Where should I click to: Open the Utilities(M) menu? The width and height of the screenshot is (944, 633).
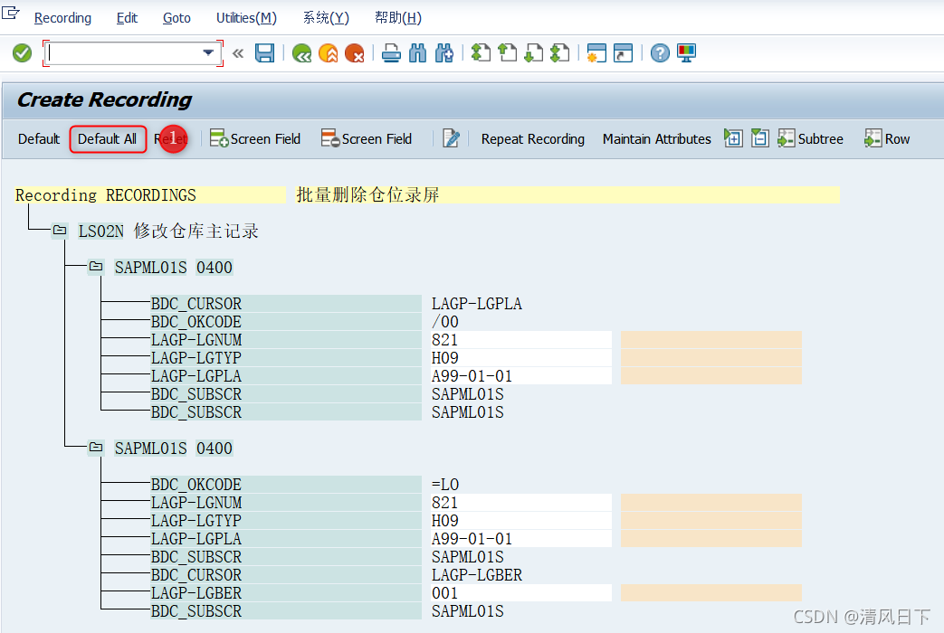coord(245,17)
